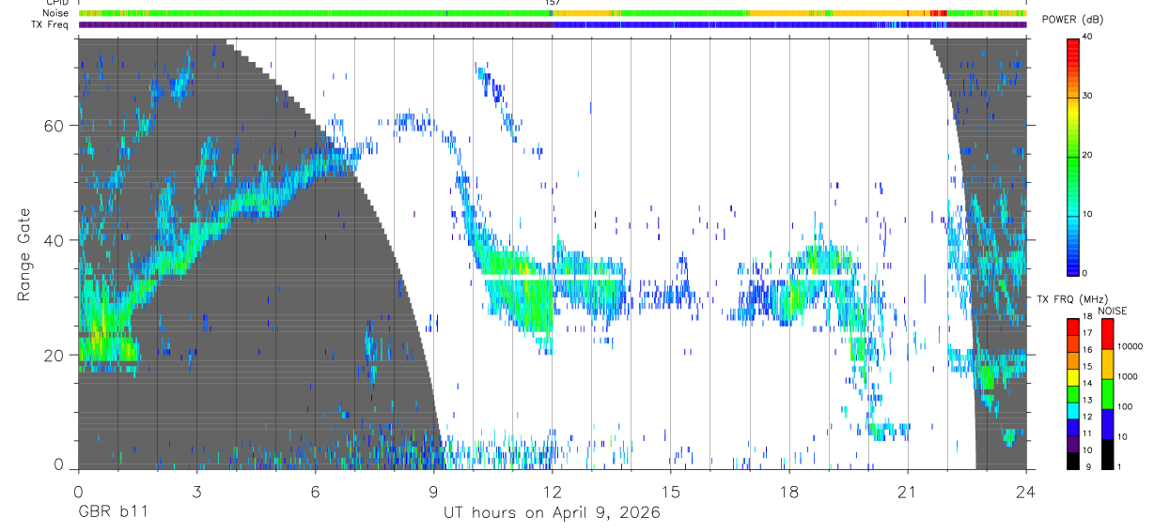Click the Noise color strip above the plot
The width and height of the screenshot is (1154, 532).
click(x=553, y=13)
